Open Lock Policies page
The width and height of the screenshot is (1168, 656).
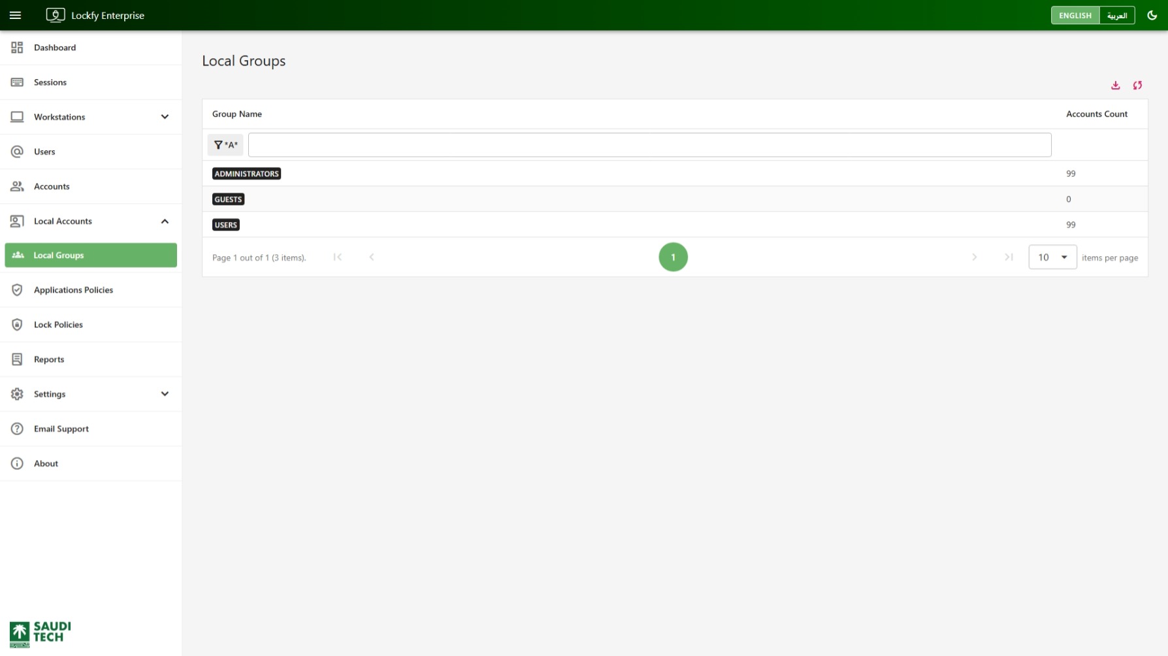(x=91, y=325)
